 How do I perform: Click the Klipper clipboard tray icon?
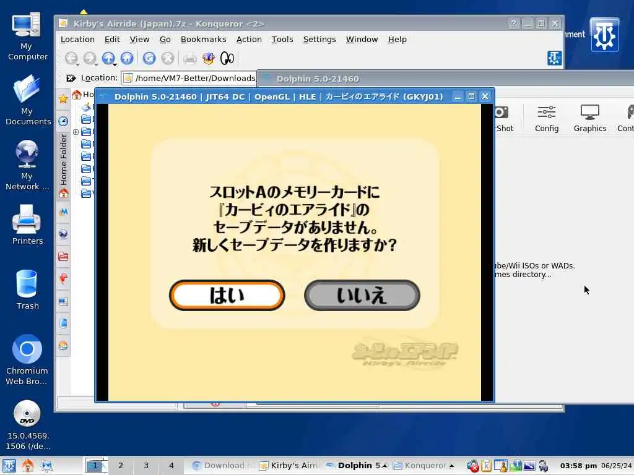487,466
